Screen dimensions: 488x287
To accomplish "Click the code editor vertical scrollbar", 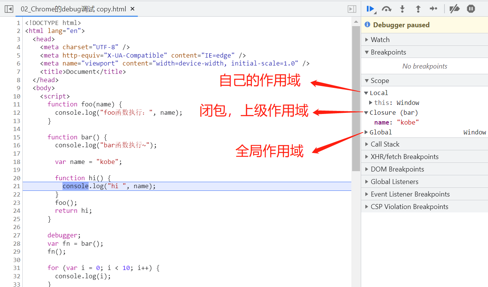I will [356, 98].
